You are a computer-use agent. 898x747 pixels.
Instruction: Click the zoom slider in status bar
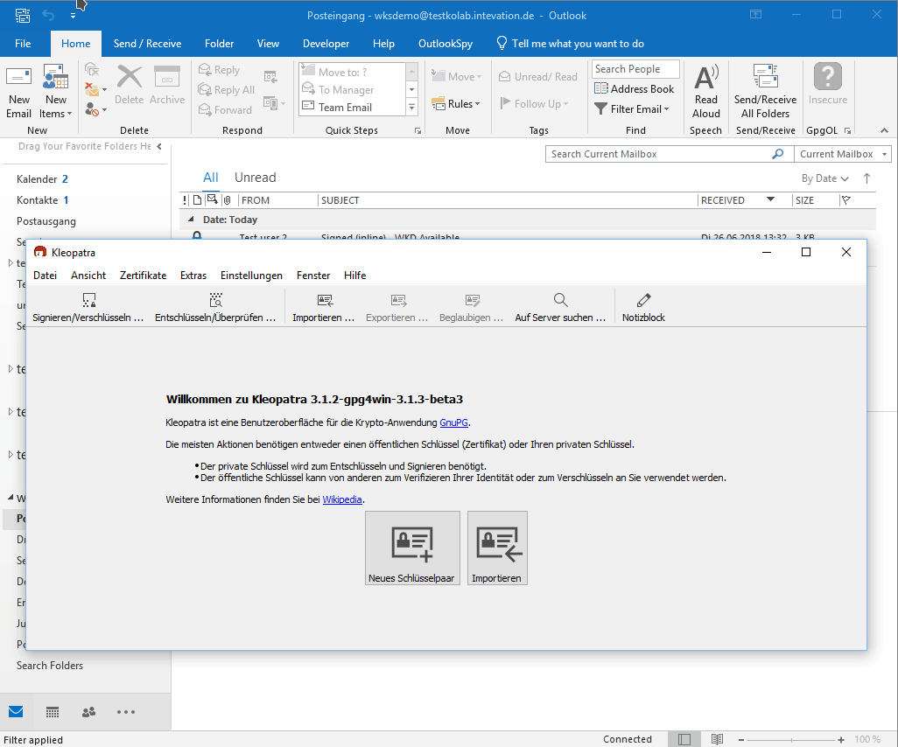click(791, 739)
